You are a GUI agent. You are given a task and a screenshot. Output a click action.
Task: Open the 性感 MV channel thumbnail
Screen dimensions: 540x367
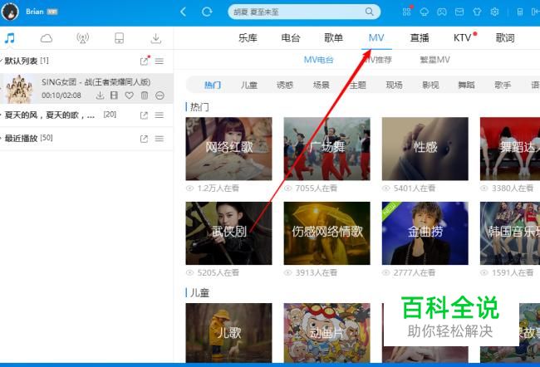click(425, 149)
